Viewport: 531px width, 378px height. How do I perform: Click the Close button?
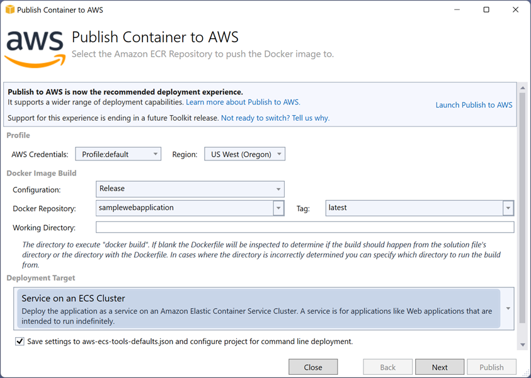pos(313,367)
